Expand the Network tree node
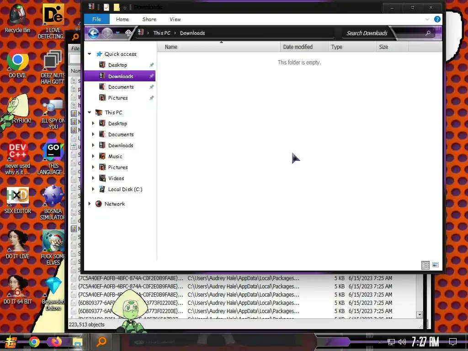The image size is (468, 351). (89, 204)
